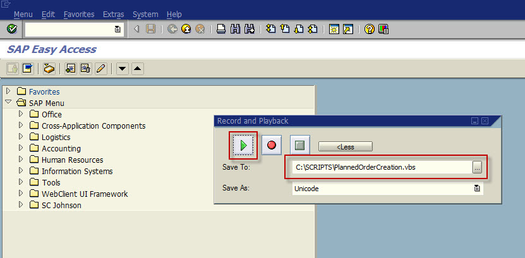Expand the Office folder
This screenshot has height=258, width=525.
tap(21, 114)
